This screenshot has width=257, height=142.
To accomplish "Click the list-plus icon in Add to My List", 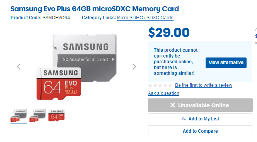I will [x=184, y=118].
